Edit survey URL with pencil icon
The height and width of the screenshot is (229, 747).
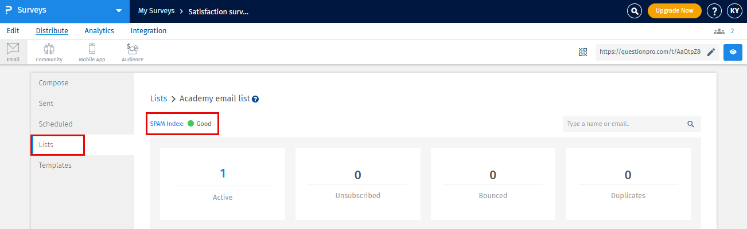click(x=711, y=52)
